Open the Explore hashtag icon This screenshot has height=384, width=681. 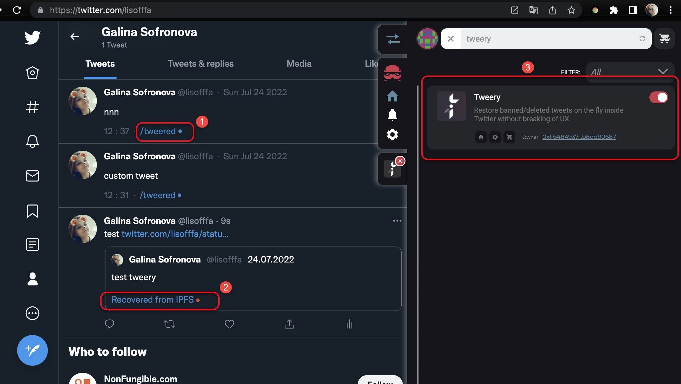[32, 107]
